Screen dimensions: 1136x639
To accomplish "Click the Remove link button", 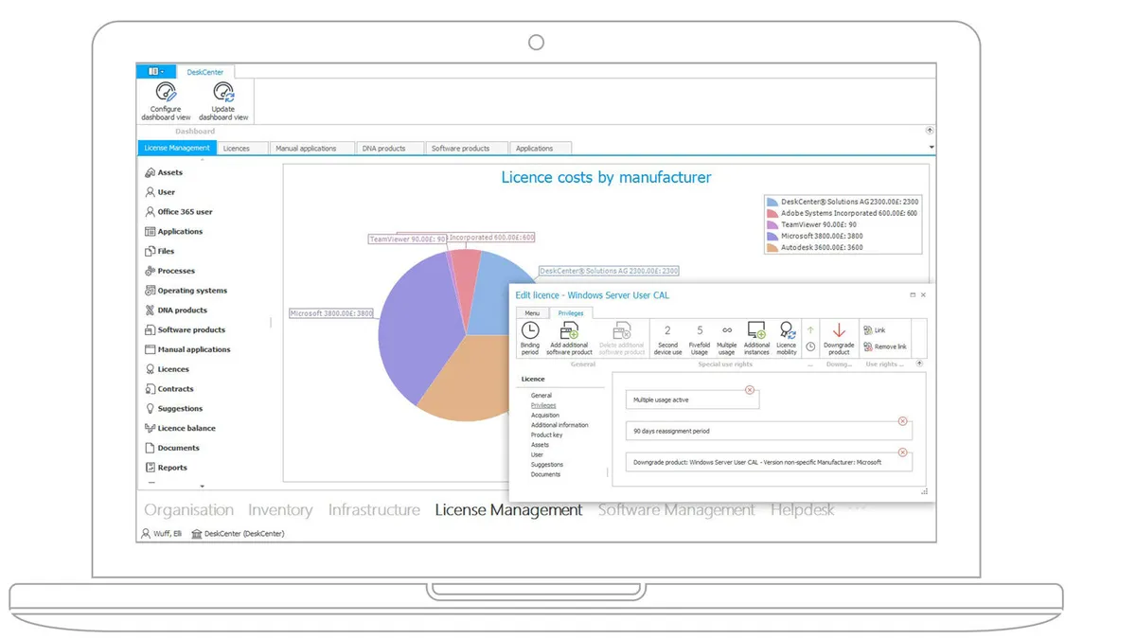I will coord(885,346).
